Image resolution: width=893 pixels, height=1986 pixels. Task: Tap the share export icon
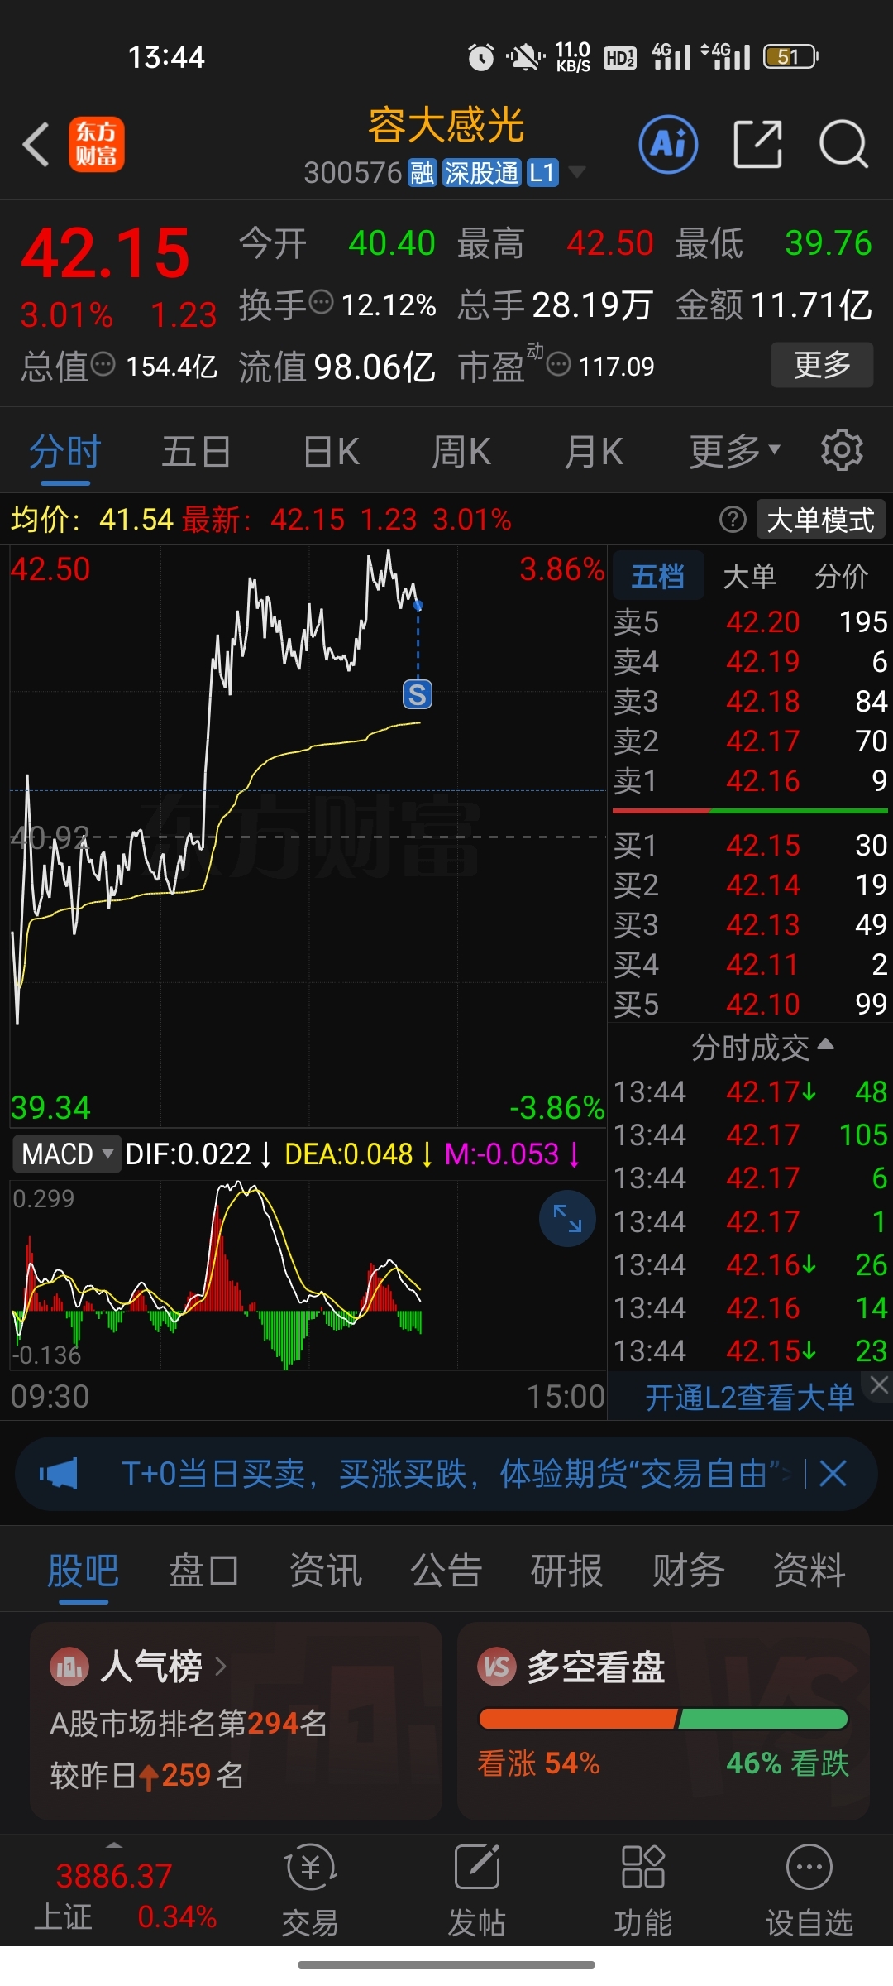pyautogui.click(x=757, y=144)
